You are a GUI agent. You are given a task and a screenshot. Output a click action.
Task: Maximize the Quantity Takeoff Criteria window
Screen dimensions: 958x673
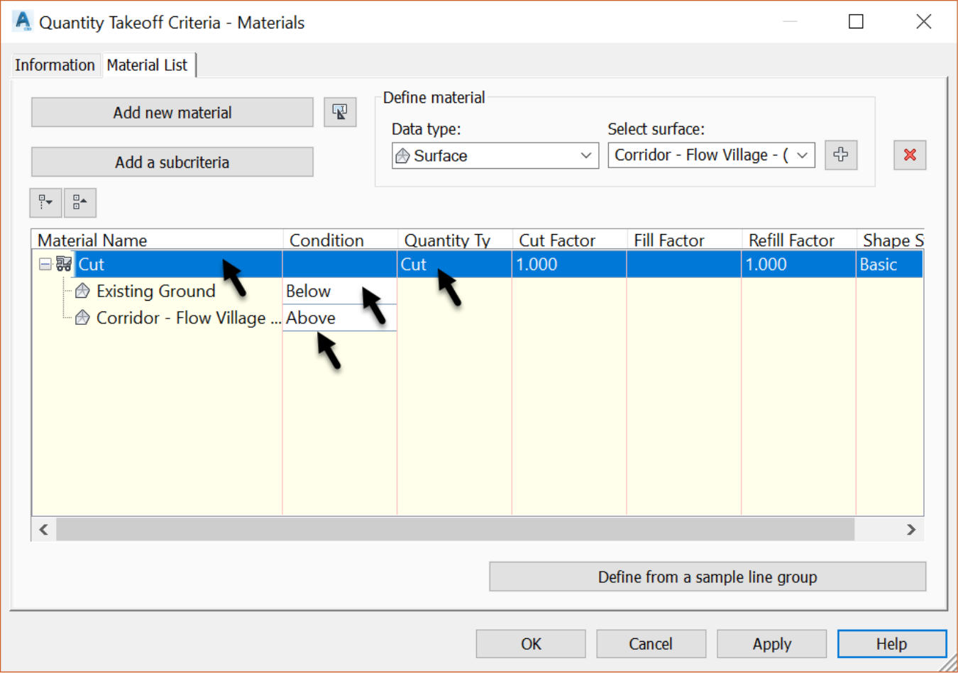(857, 21)
